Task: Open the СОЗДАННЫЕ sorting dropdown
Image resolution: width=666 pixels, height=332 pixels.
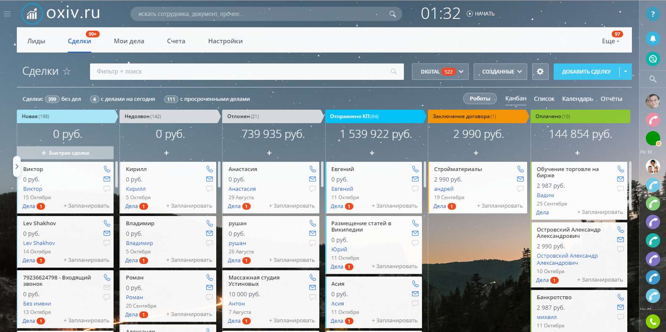Action: [501, 71]
